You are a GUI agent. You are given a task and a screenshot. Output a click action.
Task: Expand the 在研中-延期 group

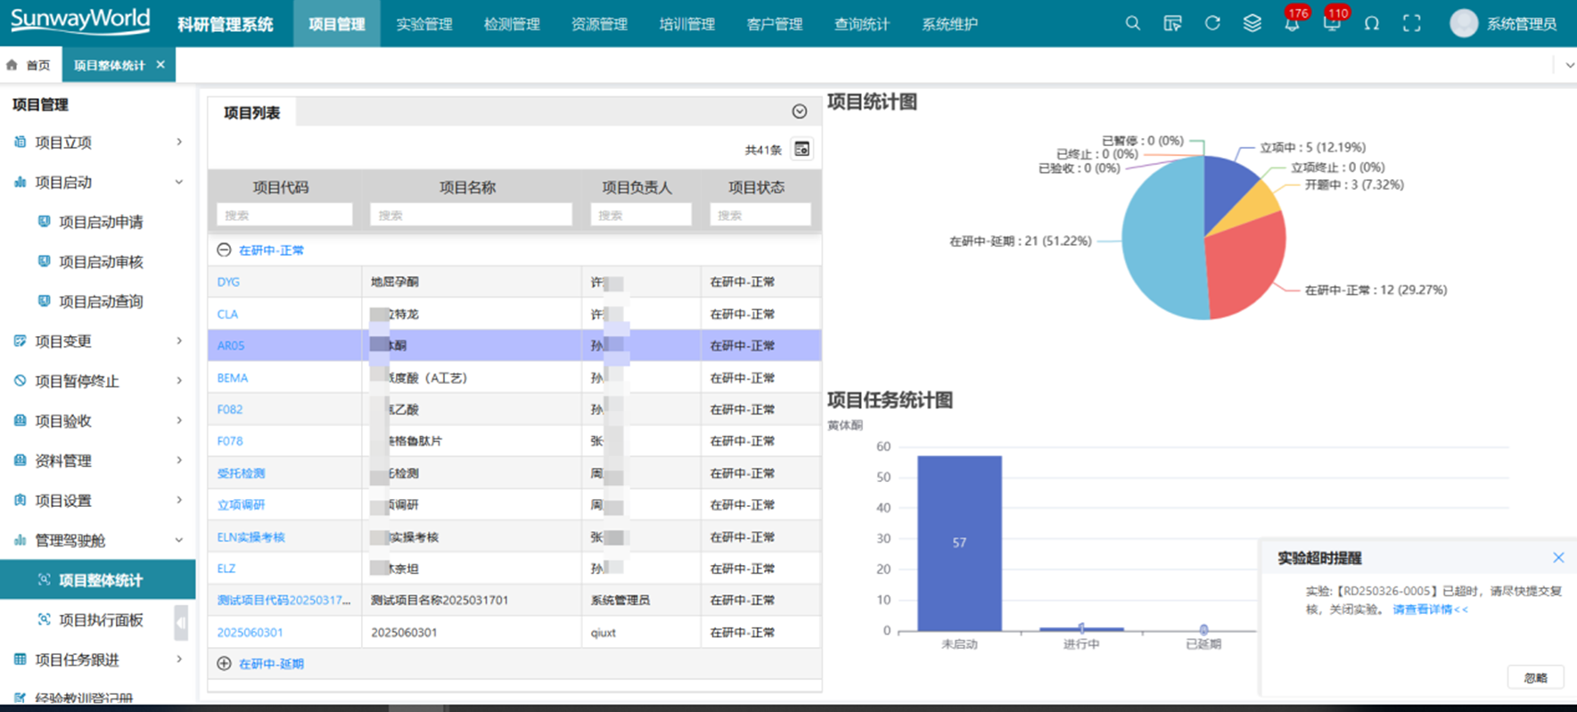point(224,664)
